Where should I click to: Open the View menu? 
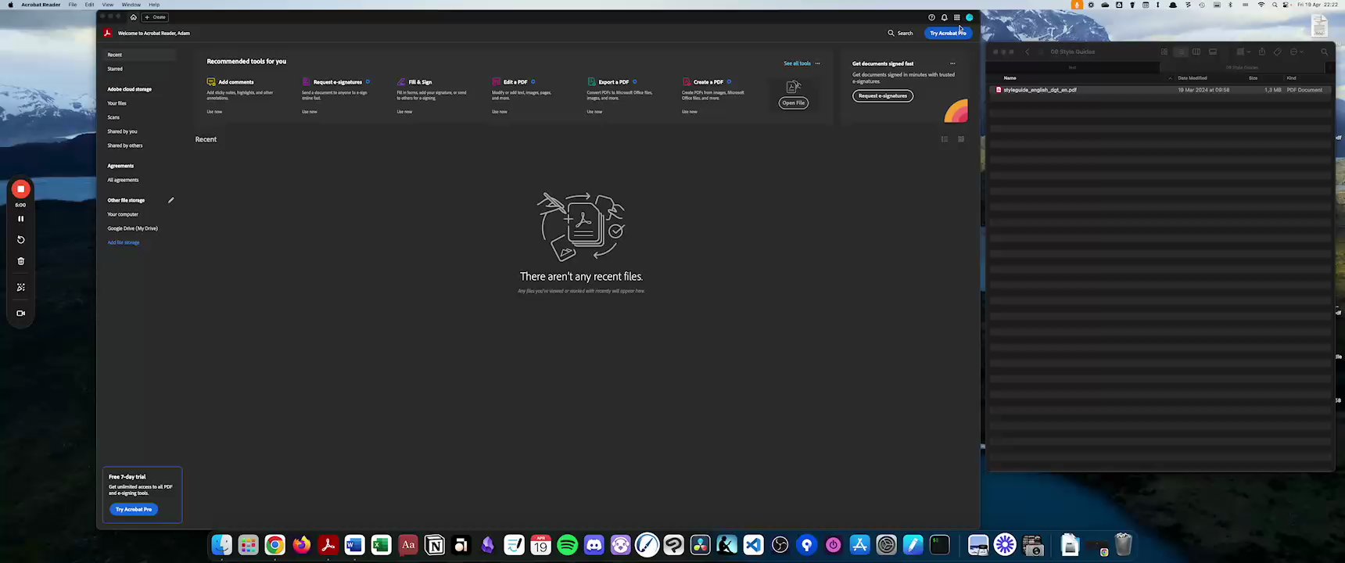point(108,5)
